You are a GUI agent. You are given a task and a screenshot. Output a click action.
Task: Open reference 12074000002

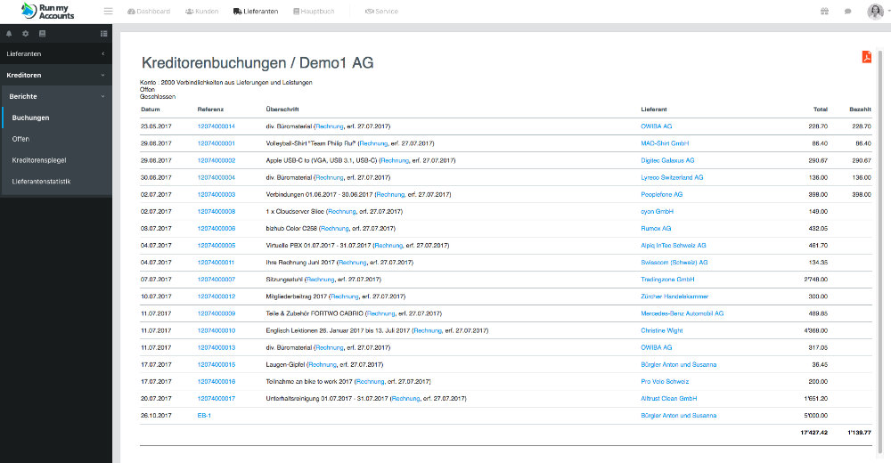click(216, 160)
